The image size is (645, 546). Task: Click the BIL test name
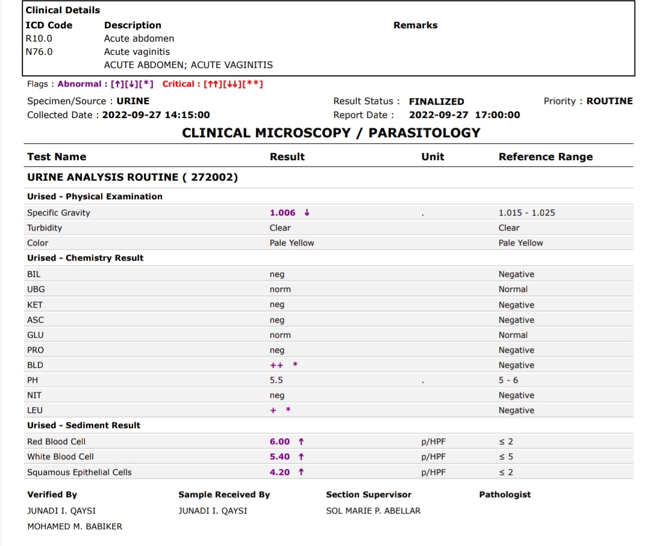34,275
